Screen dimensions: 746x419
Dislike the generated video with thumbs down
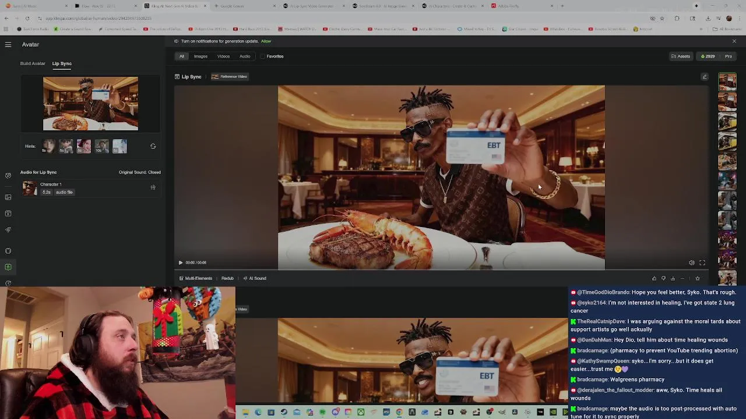tap(663, 278)
